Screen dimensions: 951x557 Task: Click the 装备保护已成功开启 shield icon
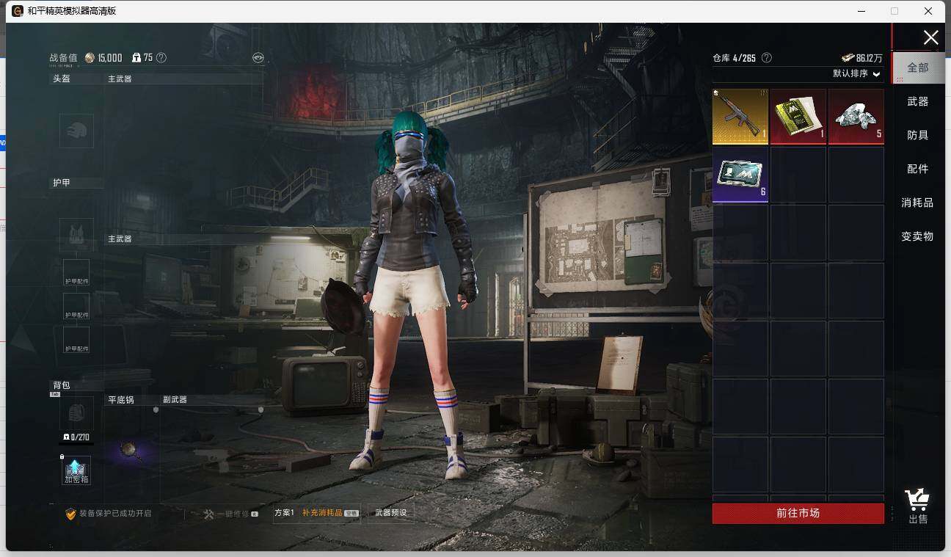click(x=70, y=514)
